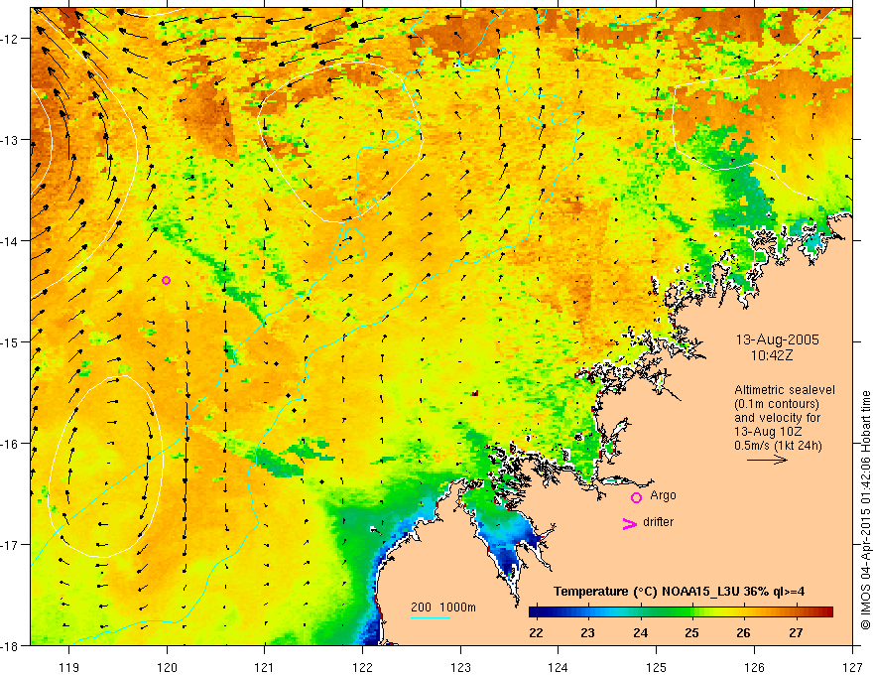873x675 pixels.
Task: Click the time text 10:42Z
Action: pyautogui.click(x=772, y=355)
